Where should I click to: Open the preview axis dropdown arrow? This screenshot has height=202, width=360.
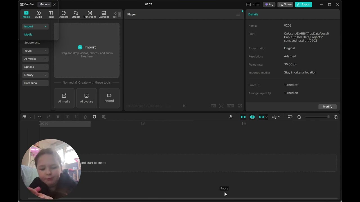pyautogui.click(x=279, y=117)
